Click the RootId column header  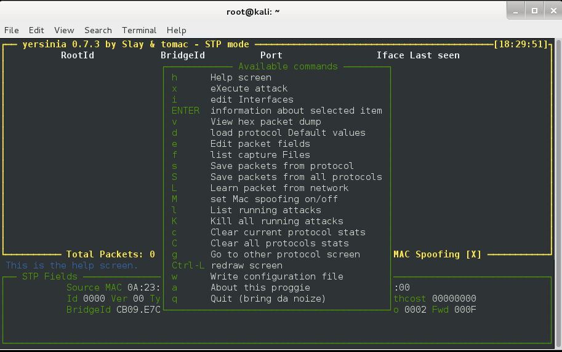coord(78,55)
